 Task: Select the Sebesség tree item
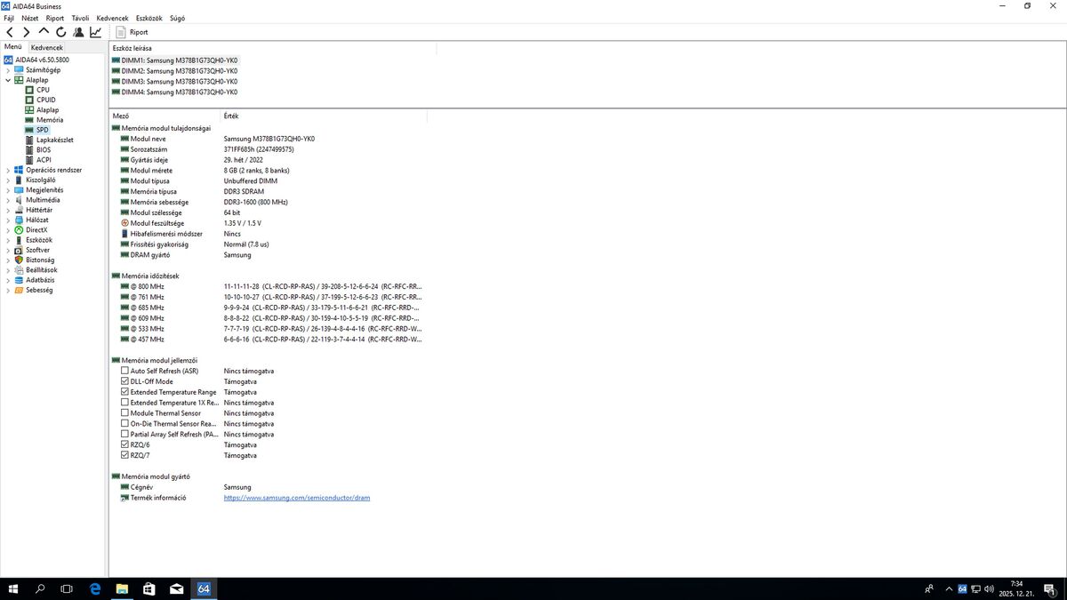[x=39, y=290]
